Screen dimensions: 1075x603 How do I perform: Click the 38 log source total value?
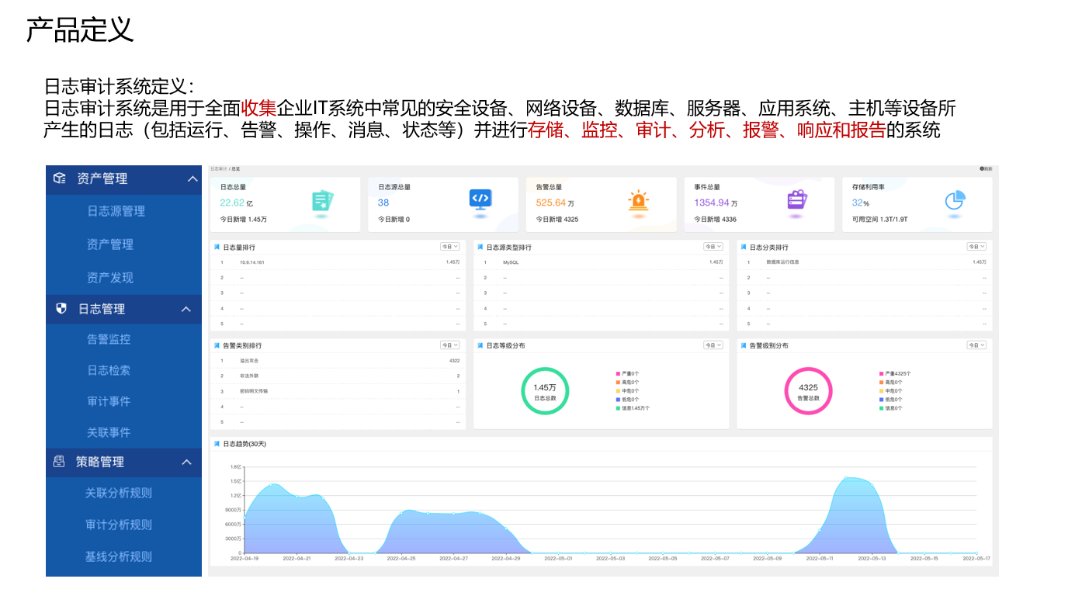pyautogui.click(x=383, y=203)
